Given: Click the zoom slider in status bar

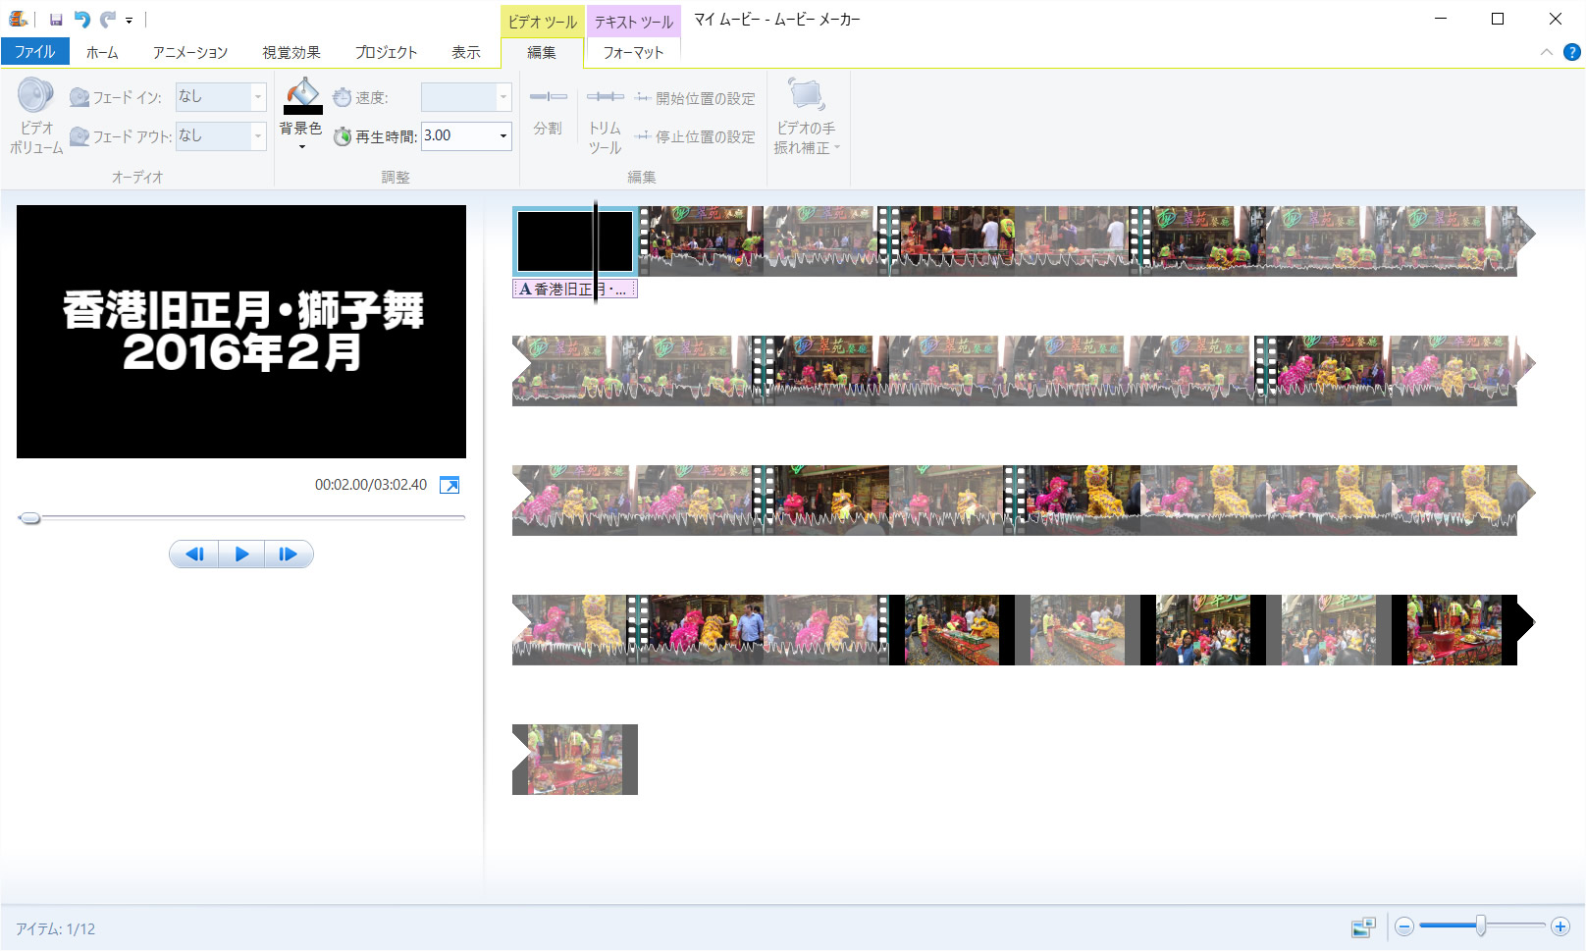Looking at the screenshot, I should coord(1481,926).
